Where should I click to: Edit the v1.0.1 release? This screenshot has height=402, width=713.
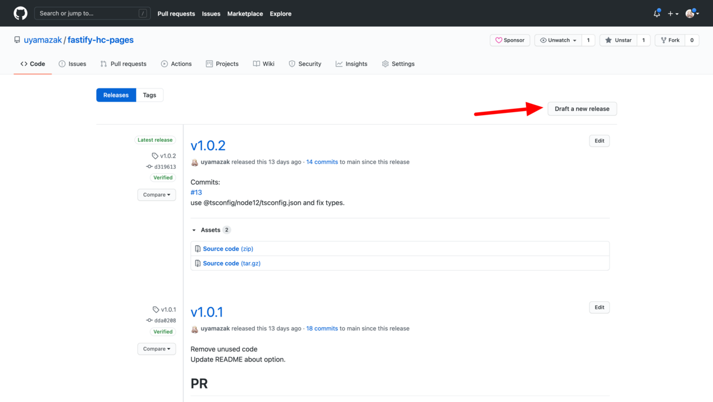click(600, 307)
